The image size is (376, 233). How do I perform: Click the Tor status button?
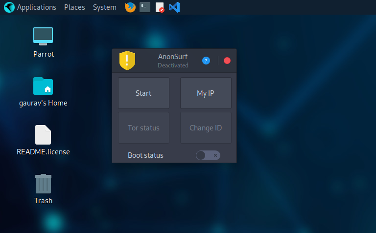tap(143, 128)
